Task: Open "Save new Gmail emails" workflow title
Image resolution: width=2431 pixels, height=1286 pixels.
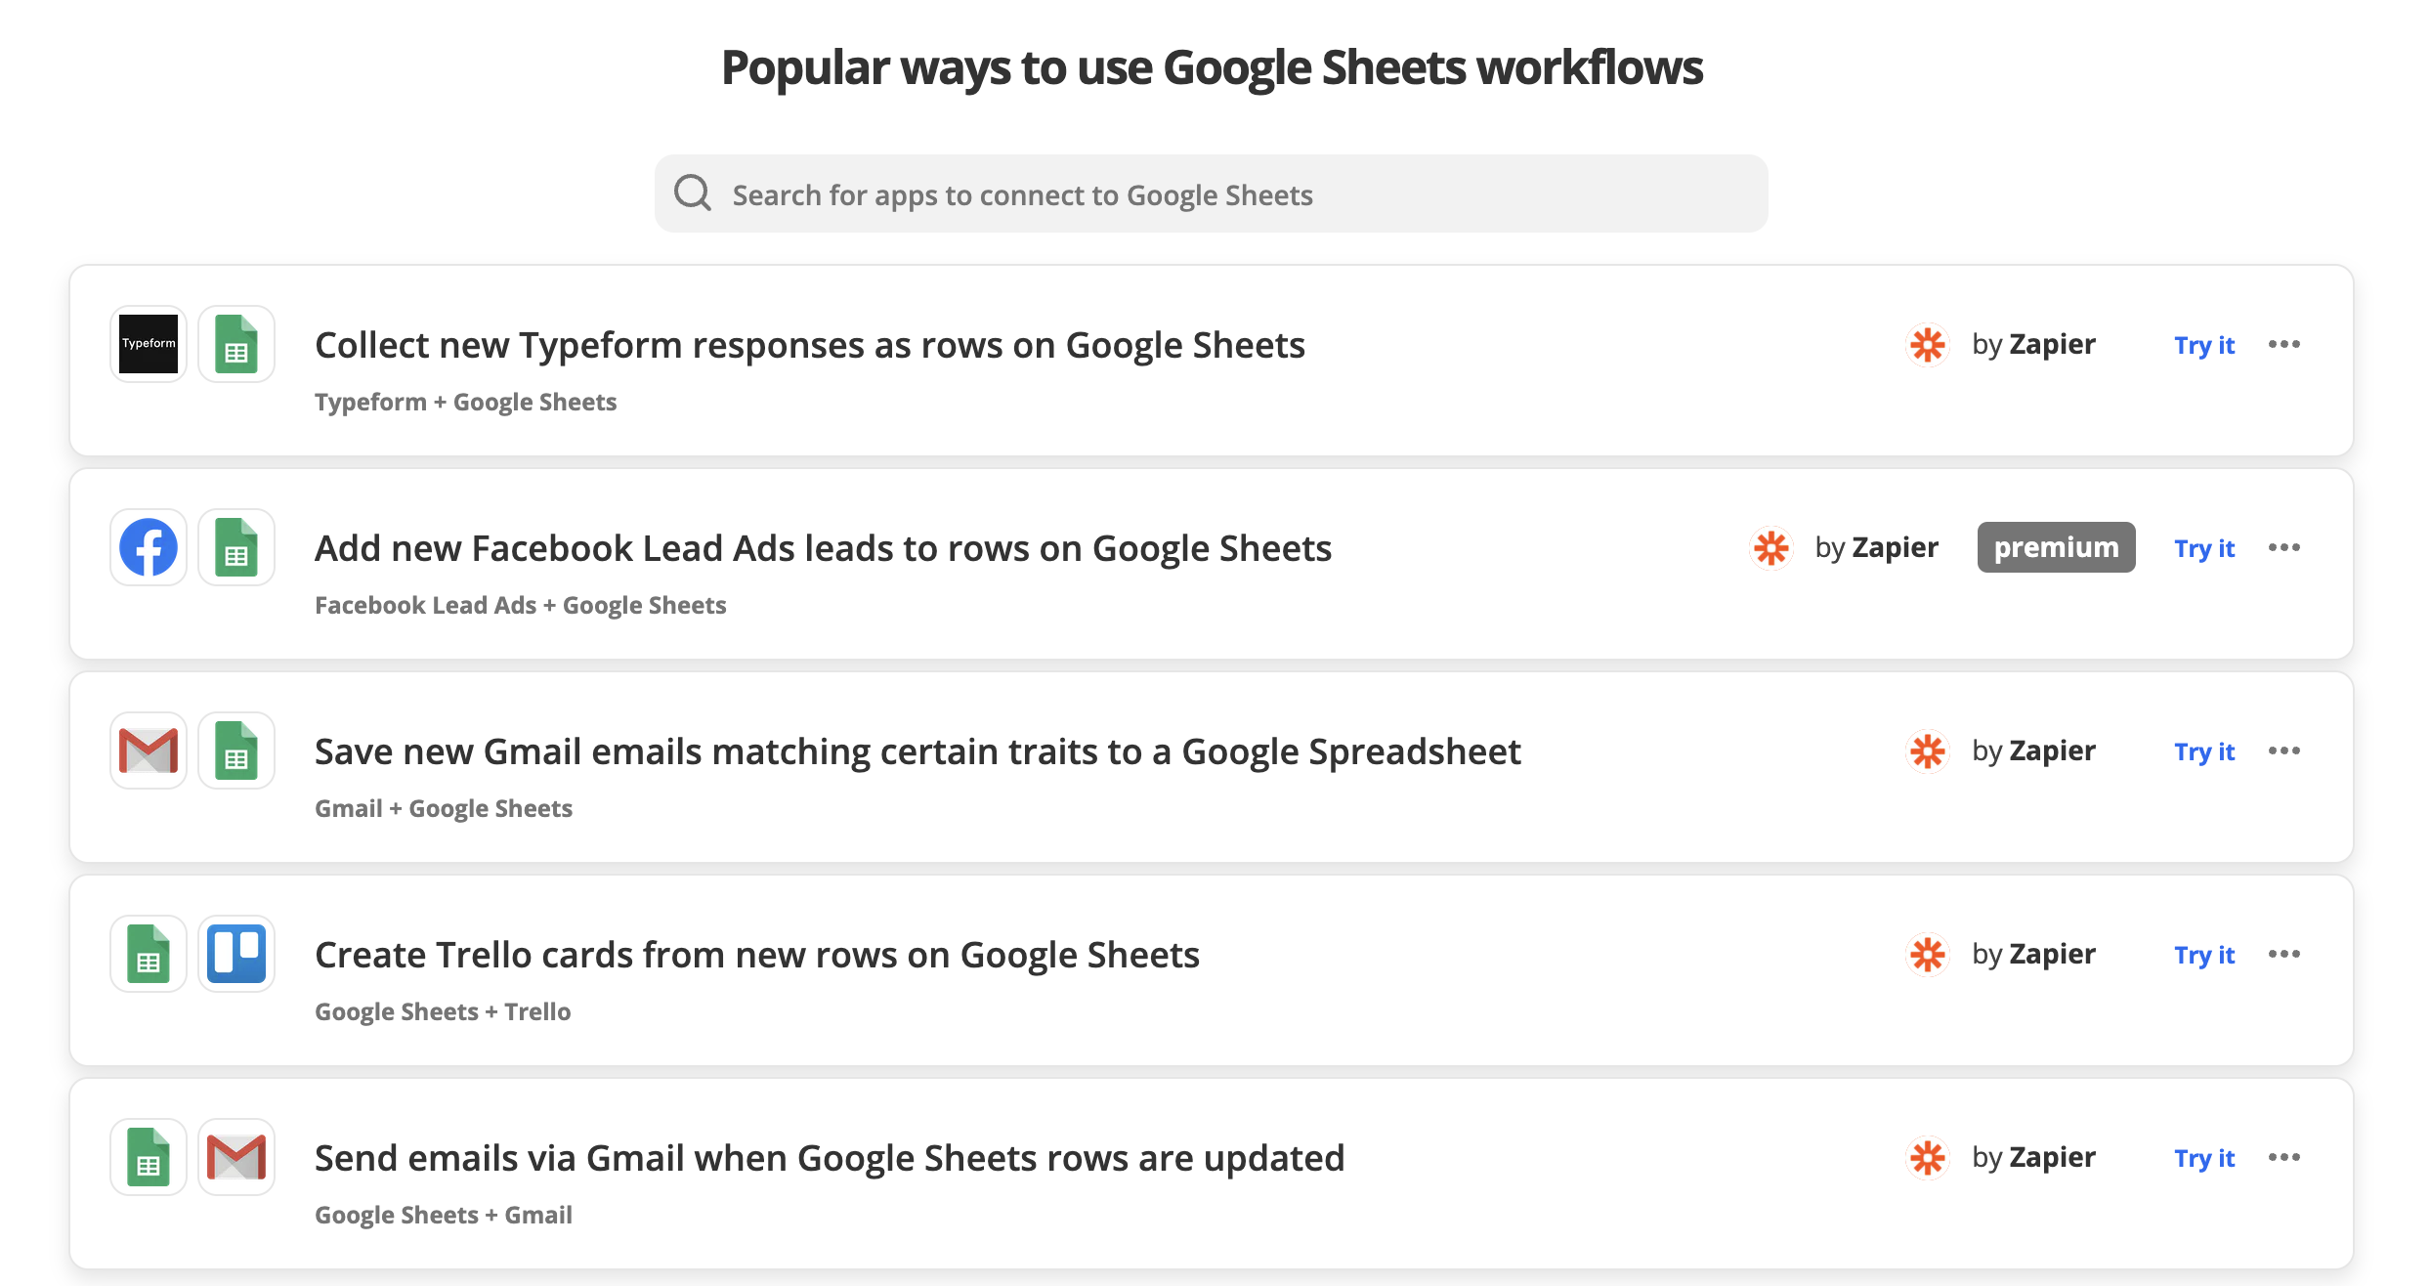Action: pos(917,751)
